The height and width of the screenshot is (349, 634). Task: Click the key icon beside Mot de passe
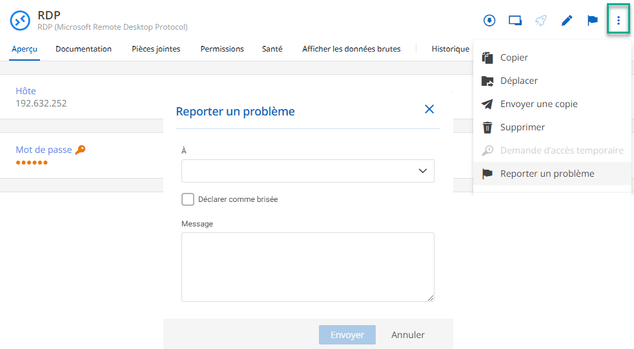pyautogui.click(x=80, y=150)
